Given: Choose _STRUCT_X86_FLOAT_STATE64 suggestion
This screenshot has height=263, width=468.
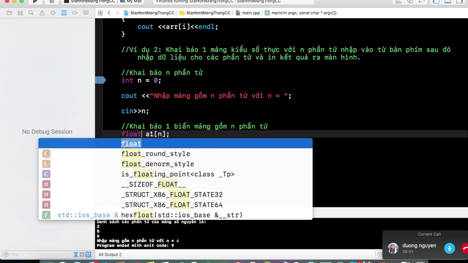Looking at the screenshot, I should 175,205.
